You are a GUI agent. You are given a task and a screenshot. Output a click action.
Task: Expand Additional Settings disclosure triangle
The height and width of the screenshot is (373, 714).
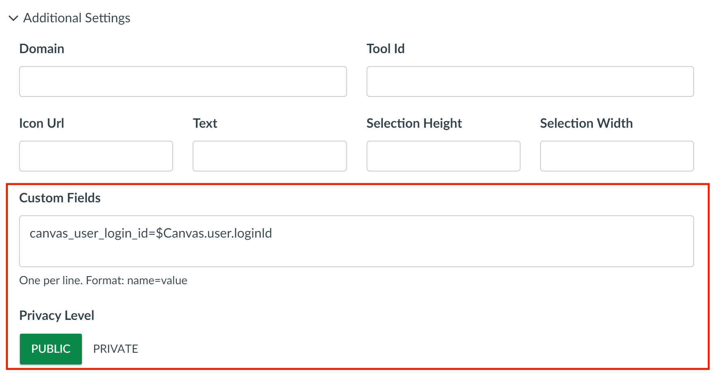pos(13,18)
